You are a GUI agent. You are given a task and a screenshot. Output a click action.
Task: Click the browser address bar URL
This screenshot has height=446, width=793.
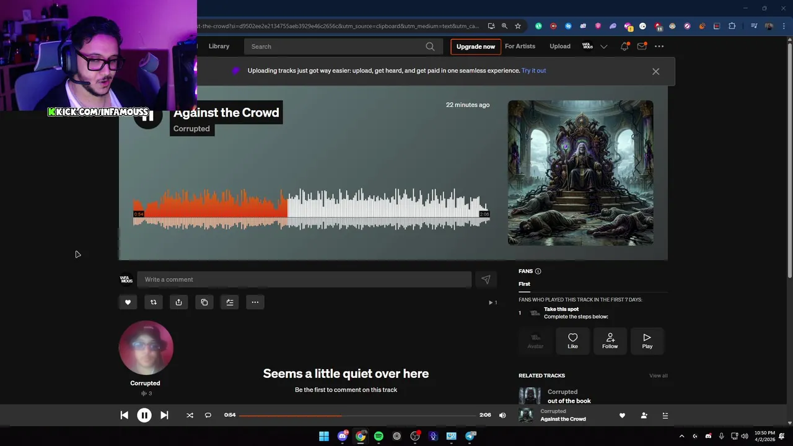coord(338,26)
